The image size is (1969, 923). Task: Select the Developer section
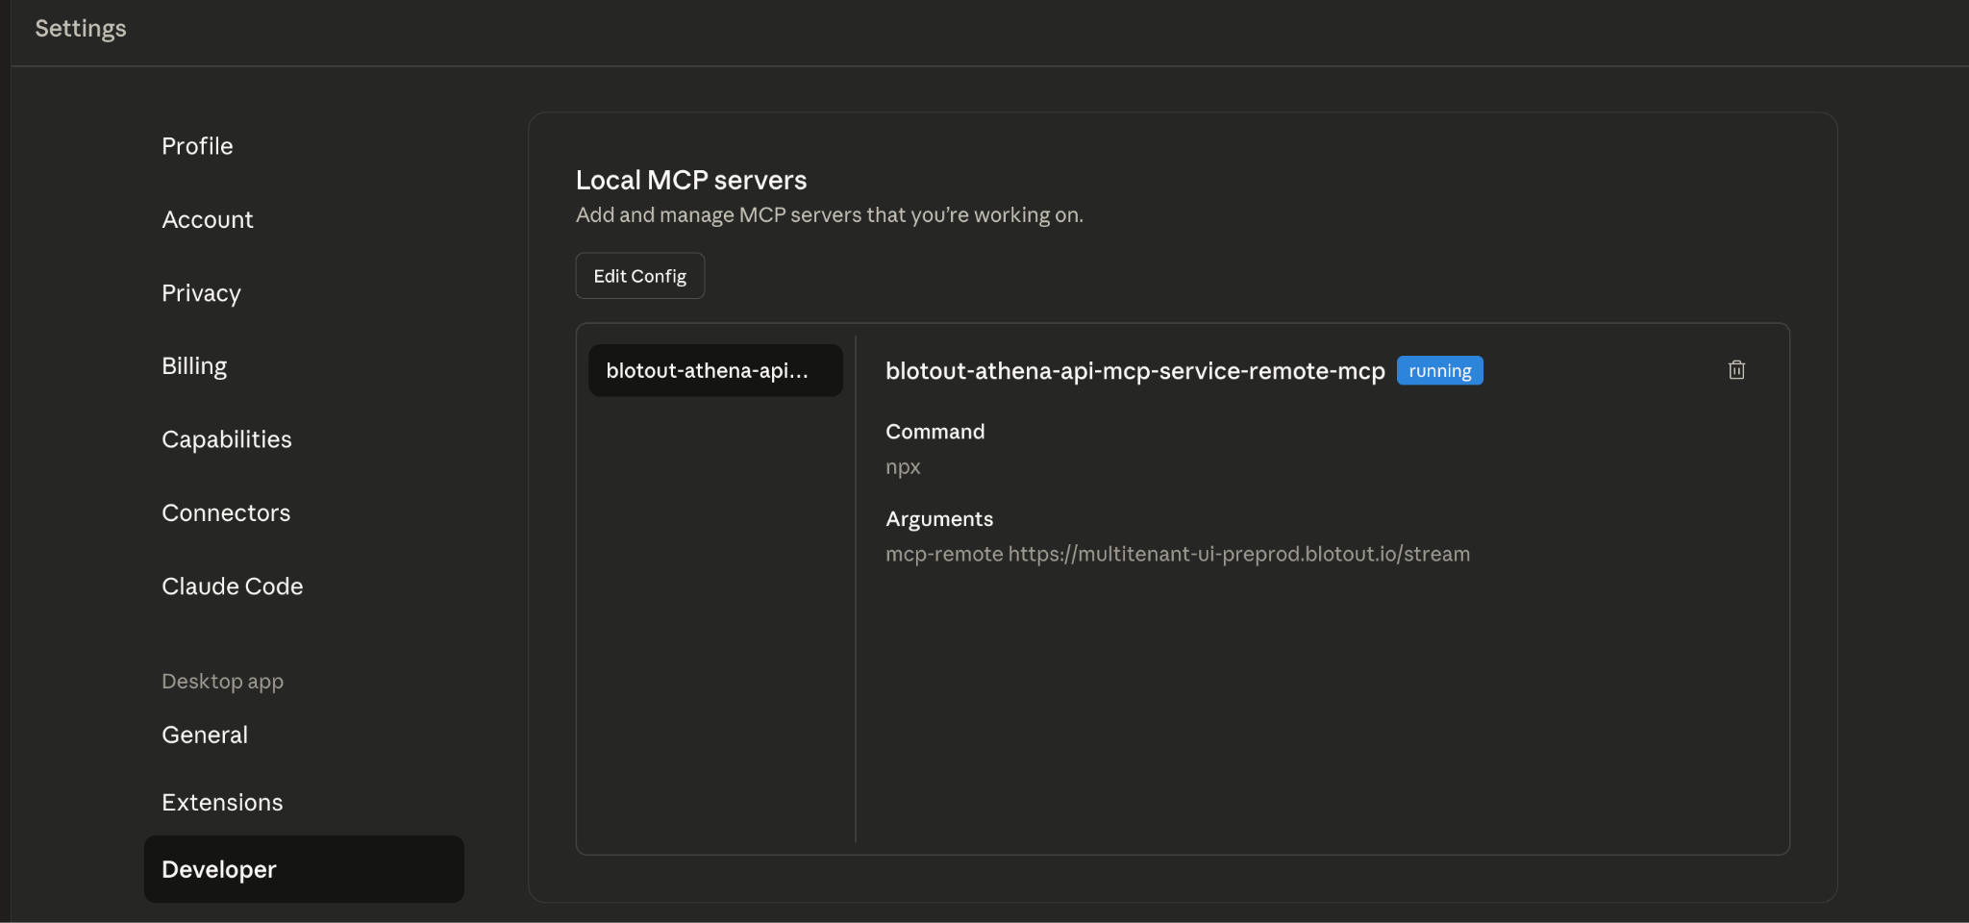pos(304,869)
